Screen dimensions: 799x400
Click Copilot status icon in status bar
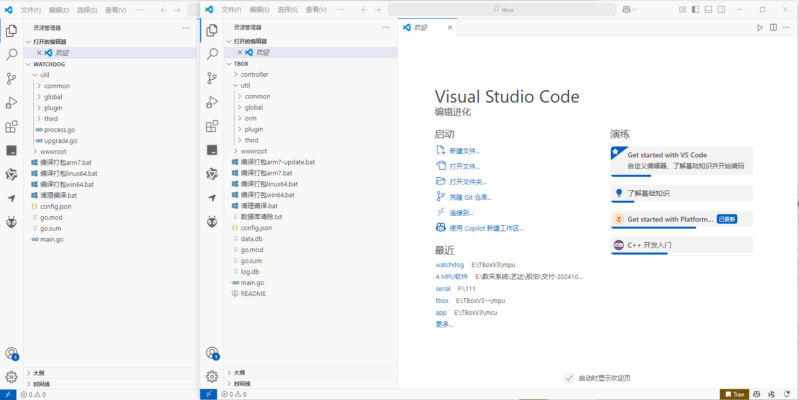pos(757,394)
